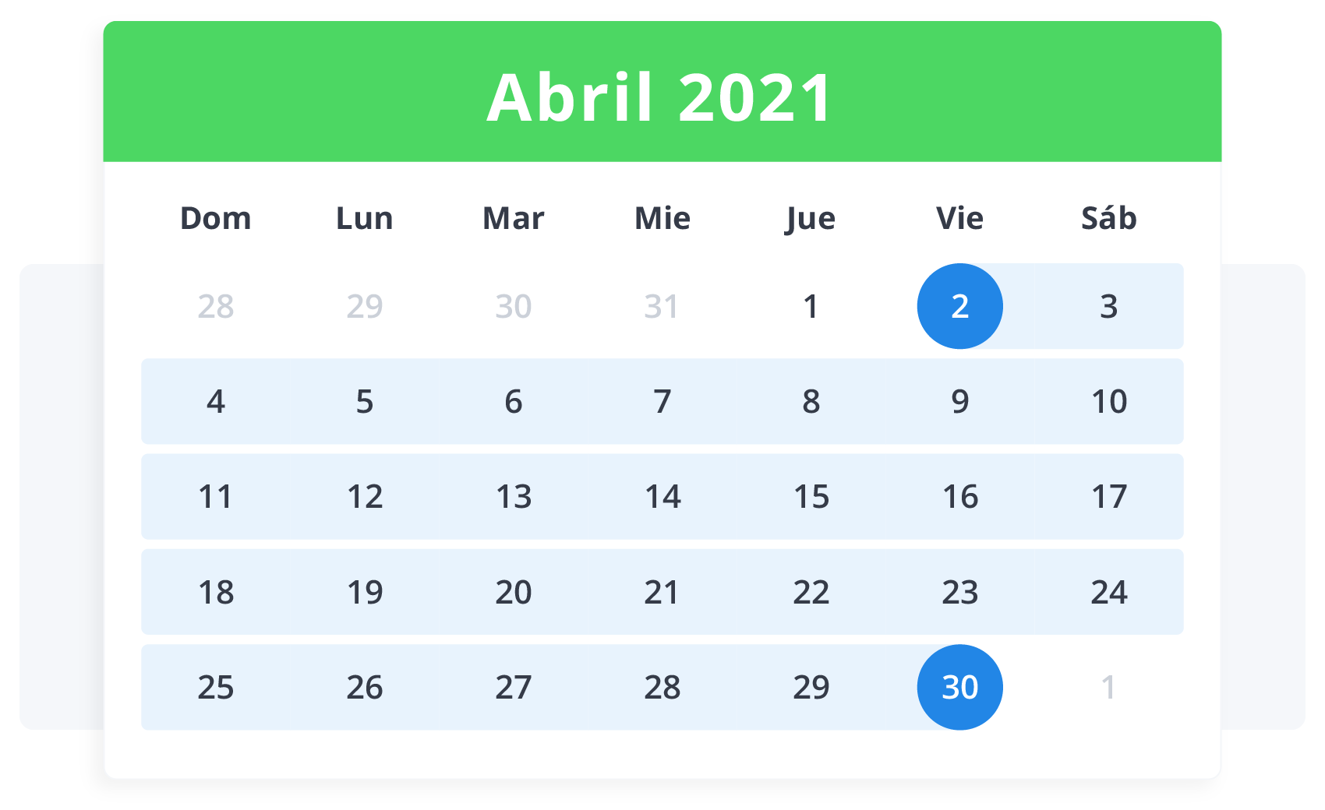Select day 25 in the last row
This screenshot has height=810, width=1325.
(216, 687)
